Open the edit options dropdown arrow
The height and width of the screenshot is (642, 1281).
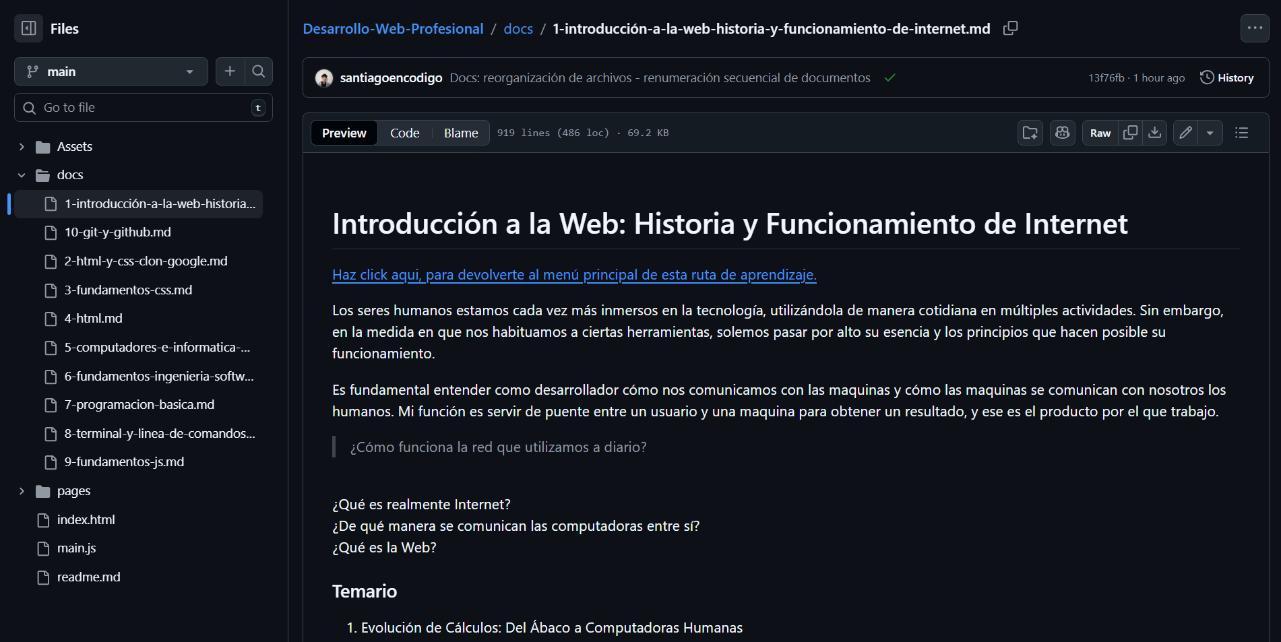tap(1211, 133)
